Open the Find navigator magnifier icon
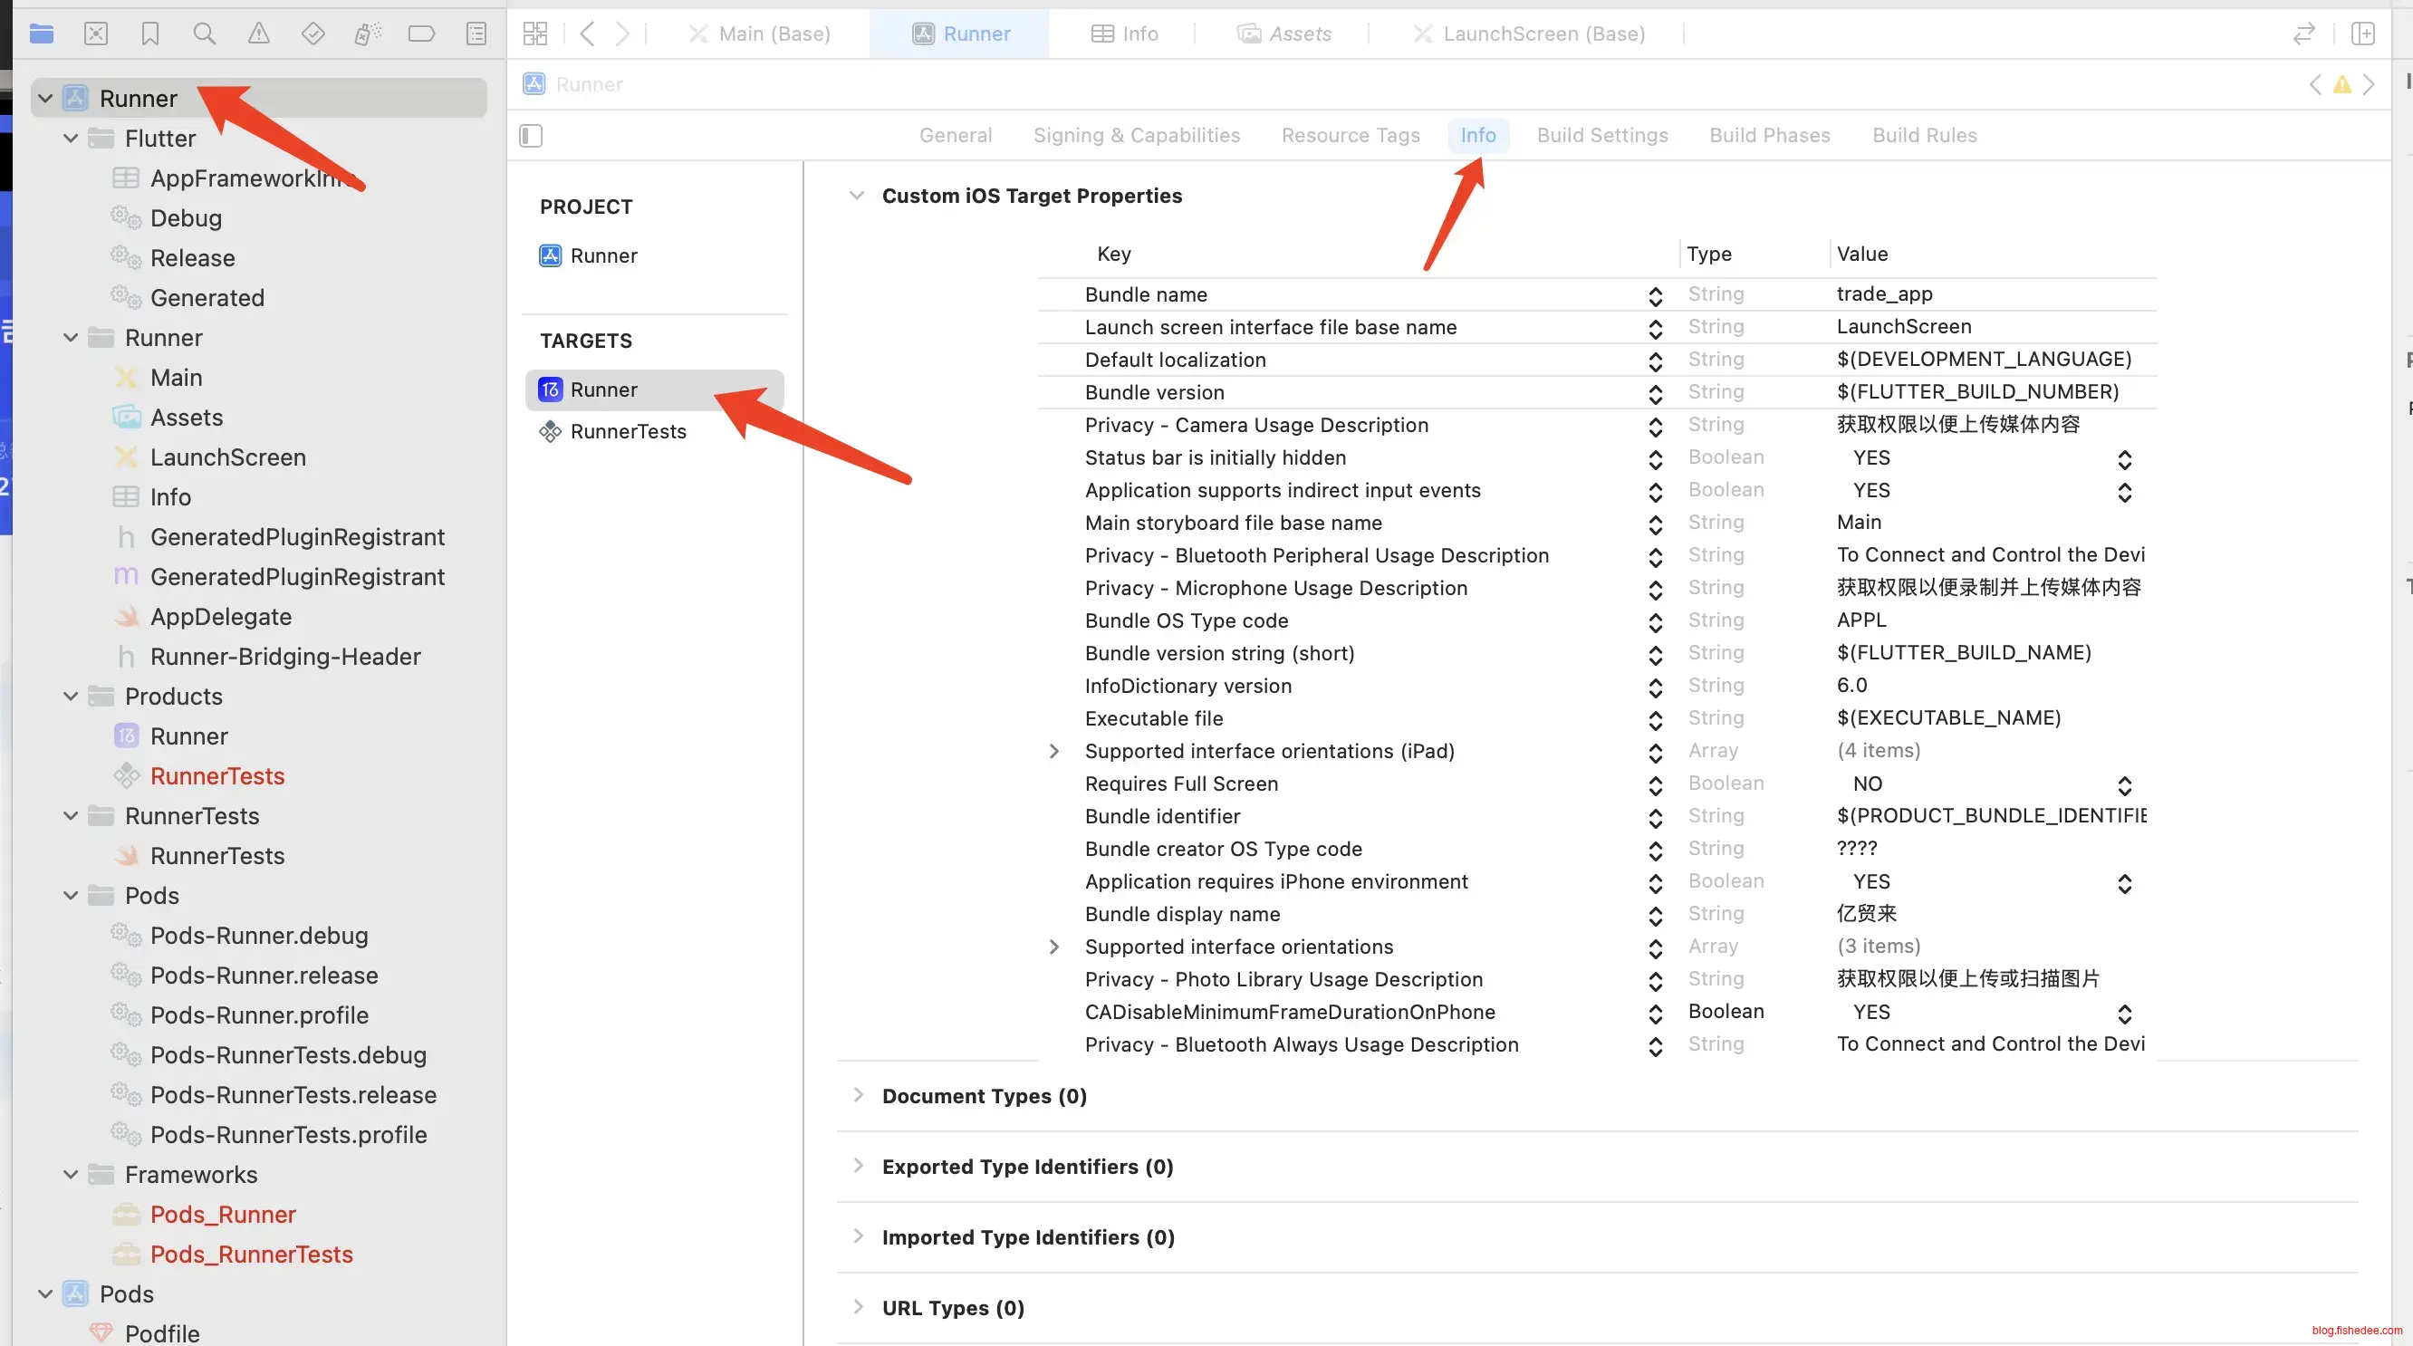Screen dimensions: 2413x1346 (204, 34)
